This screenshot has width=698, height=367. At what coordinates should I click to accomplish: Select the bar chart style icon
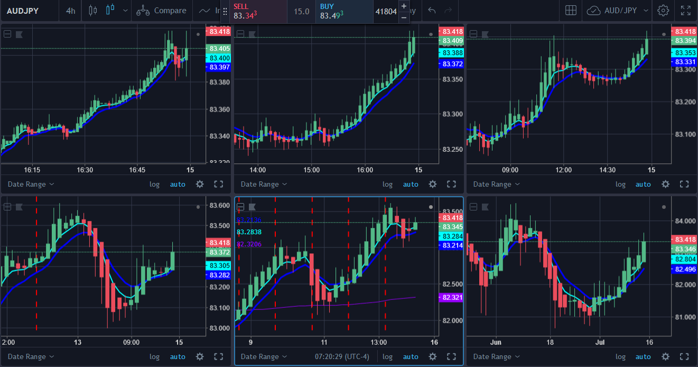[x=93, y=10]
